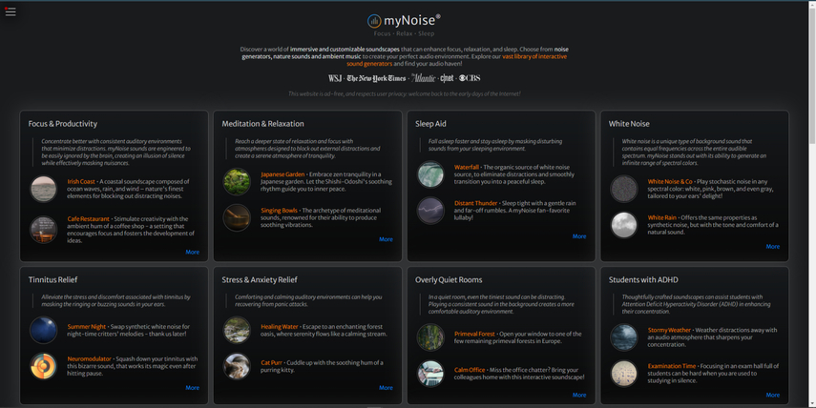This screenshot has width=816, height=408.
Task: Open the Neuromodulator link
Action: [x=89, y=358]
